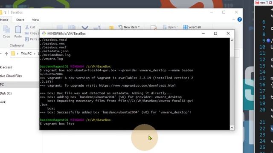Click the Paste icon in File Explorer ribbon
The width and height of the screenshot is (273, 153).
coord(18,30)
